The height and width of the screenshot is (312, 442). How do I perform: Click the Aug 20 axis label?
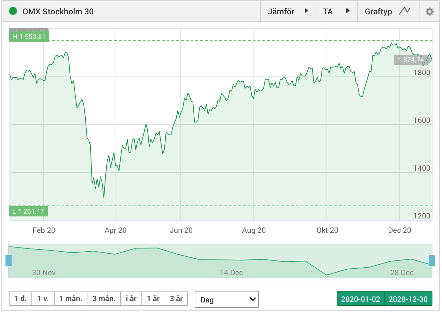pyautogui.click(x=254, y=230)
